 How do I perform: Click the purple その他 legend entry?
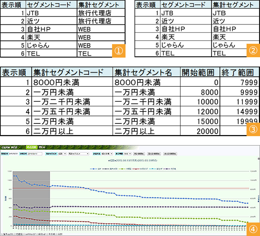[x=170, y=169]
